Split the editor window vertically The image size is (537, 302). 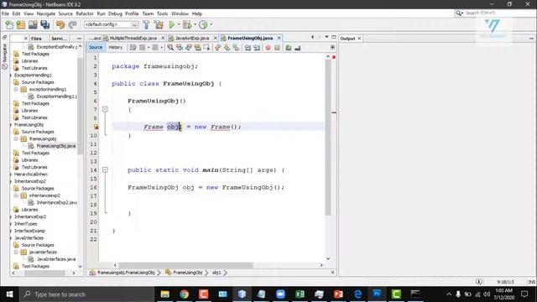click(x=332, y=47)
